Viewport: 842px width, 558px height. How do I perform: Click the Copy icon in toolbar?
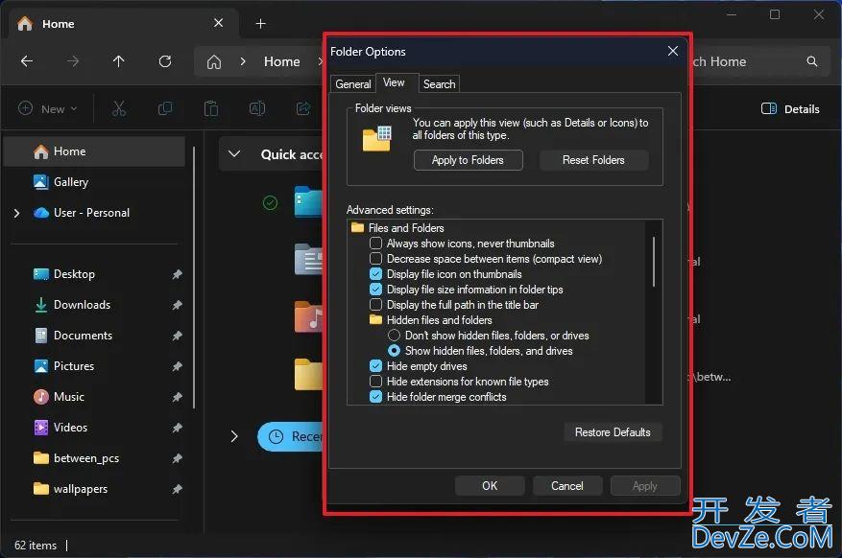[165, 108]
